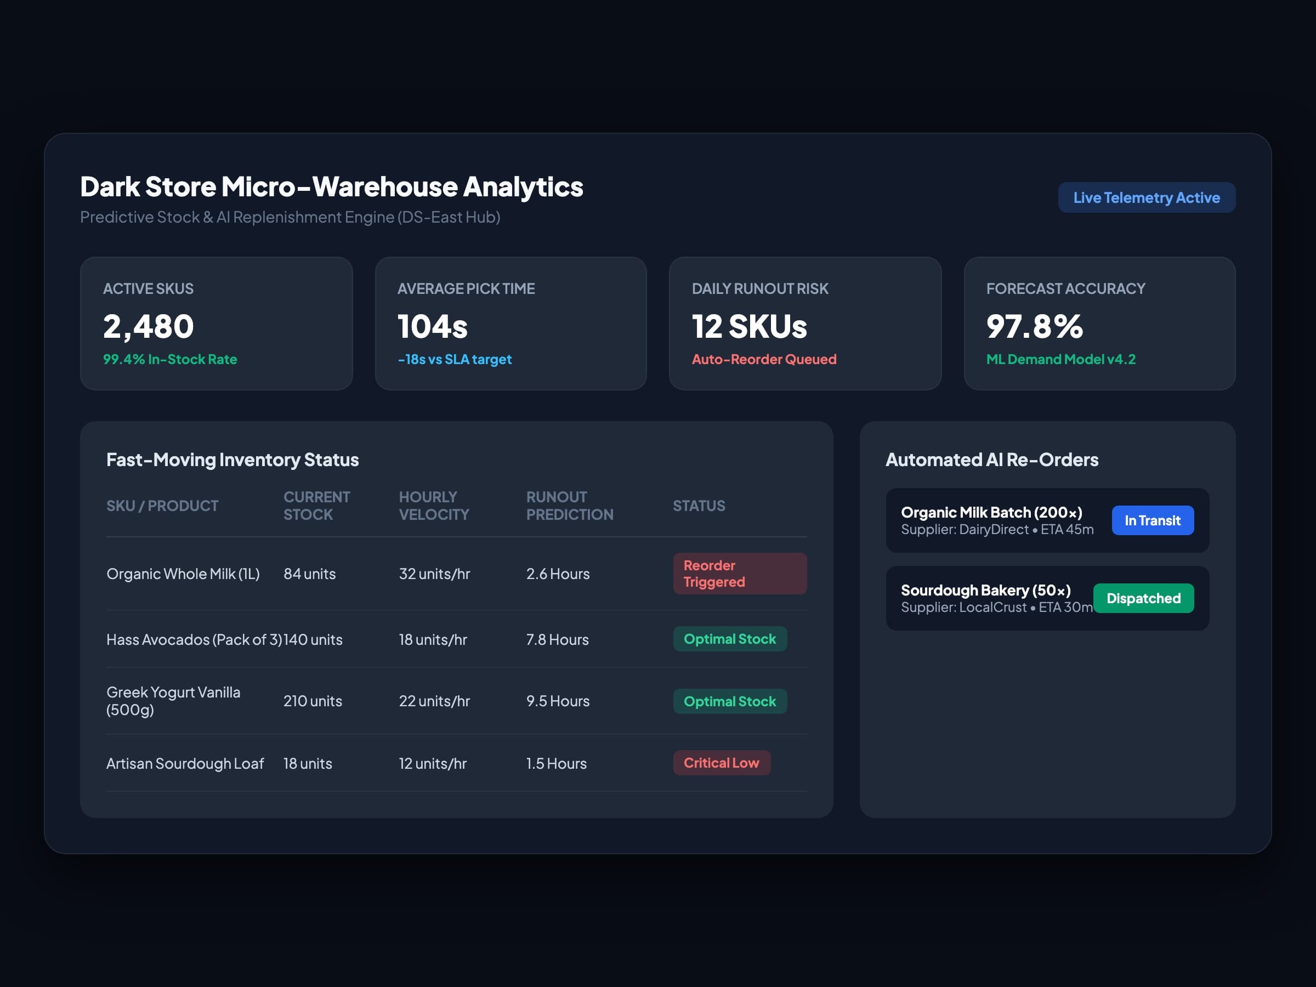Image resolution: width=1316 pixels, height=987 pixels.
Task: Click the 7.8 Hours runout prediction
Action: pos(558,639)
